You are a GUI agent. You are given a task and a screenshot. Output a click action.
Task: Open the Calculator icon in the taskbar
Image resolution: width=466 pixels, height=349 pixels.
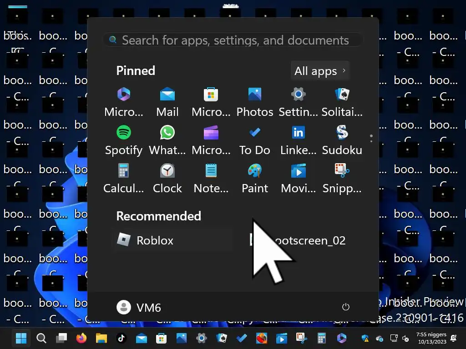322,338
